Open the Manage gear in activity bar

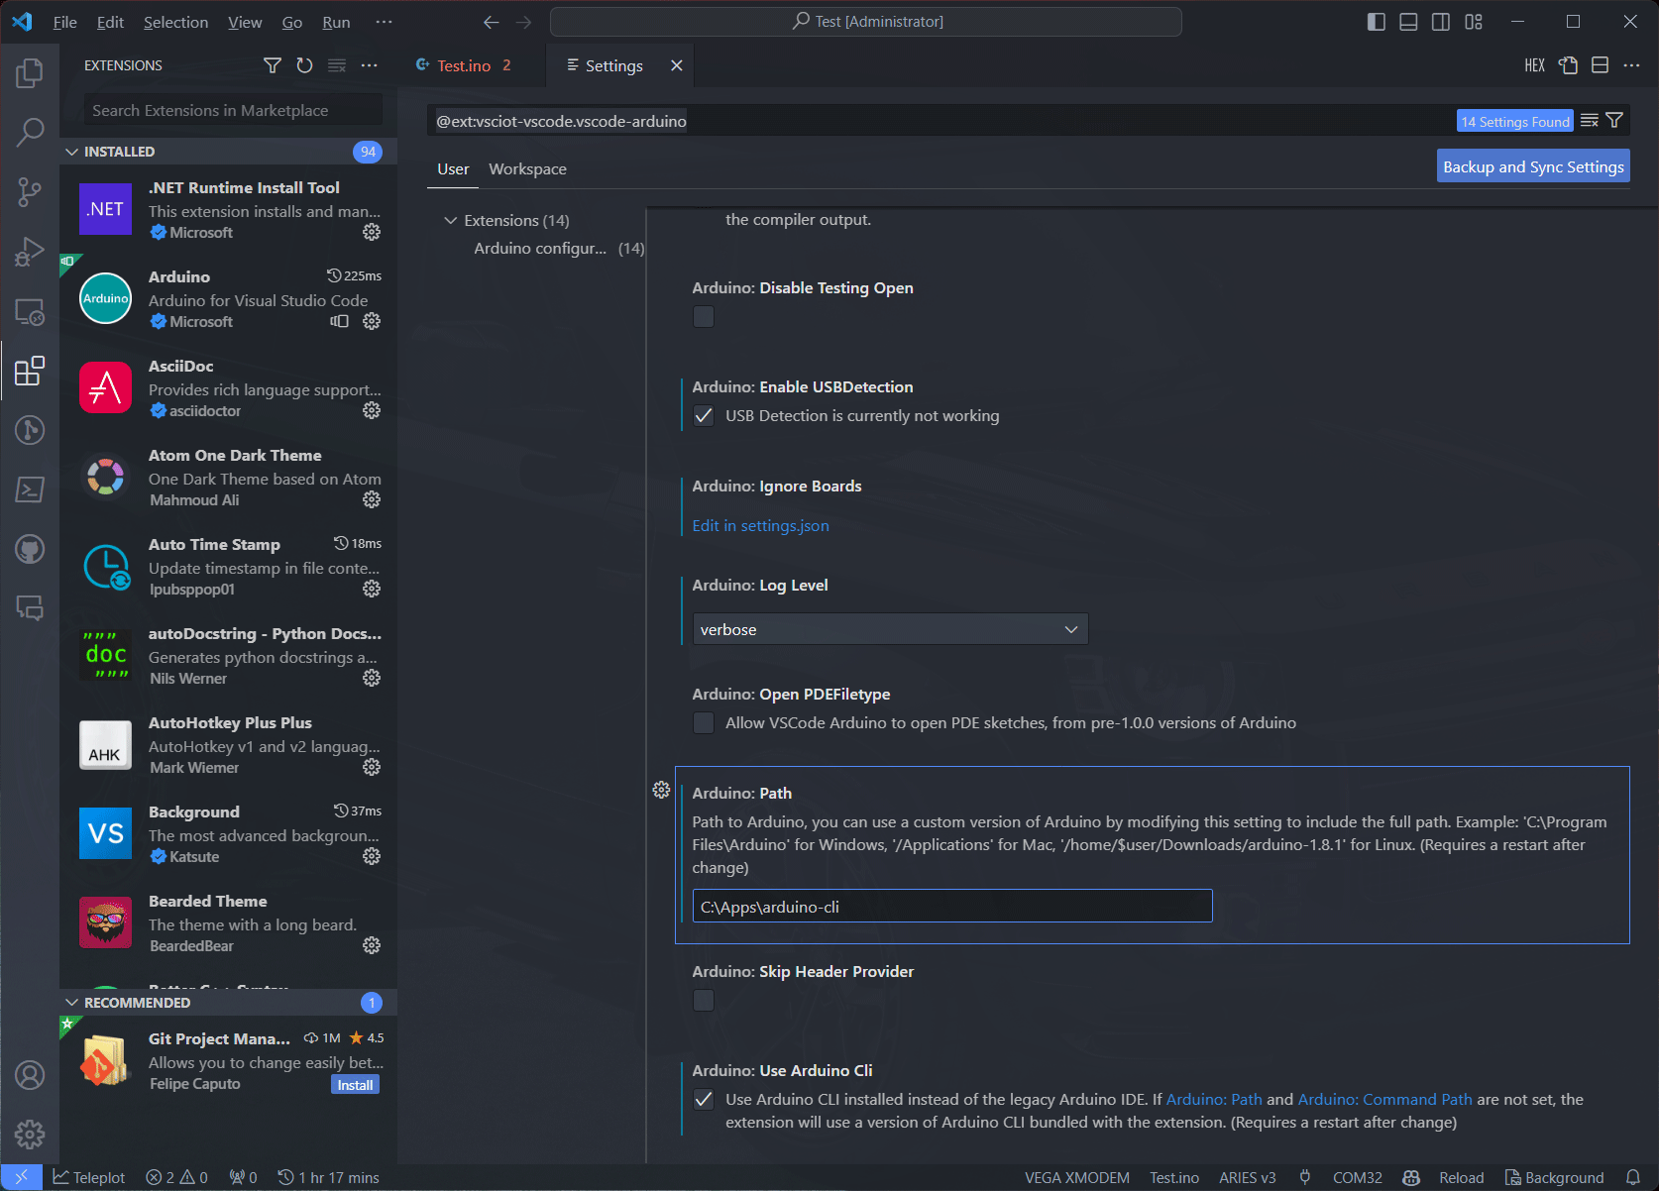pyautogui.click(x=30, y=1135)
